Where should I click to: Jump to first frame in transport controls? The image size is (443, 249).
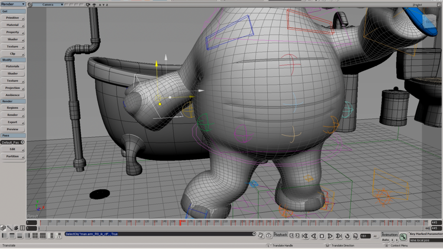305,236
